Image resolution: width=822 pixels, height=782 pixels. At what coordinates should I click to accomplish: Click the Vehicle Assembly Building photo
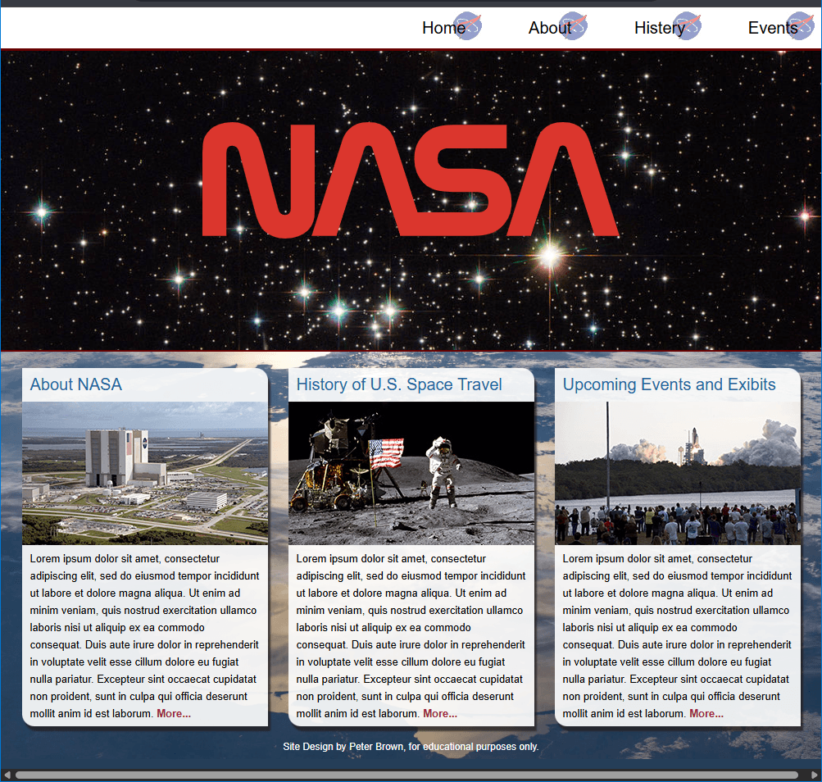145,471
